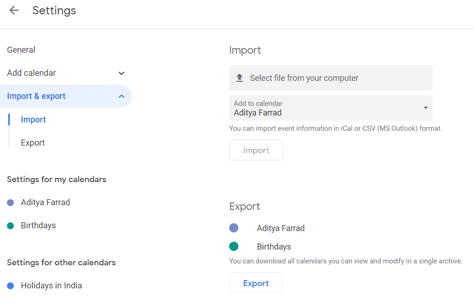Open General settings
This screenshot has width=474, height=299.
pyautogui.click(x=21, y=50)
